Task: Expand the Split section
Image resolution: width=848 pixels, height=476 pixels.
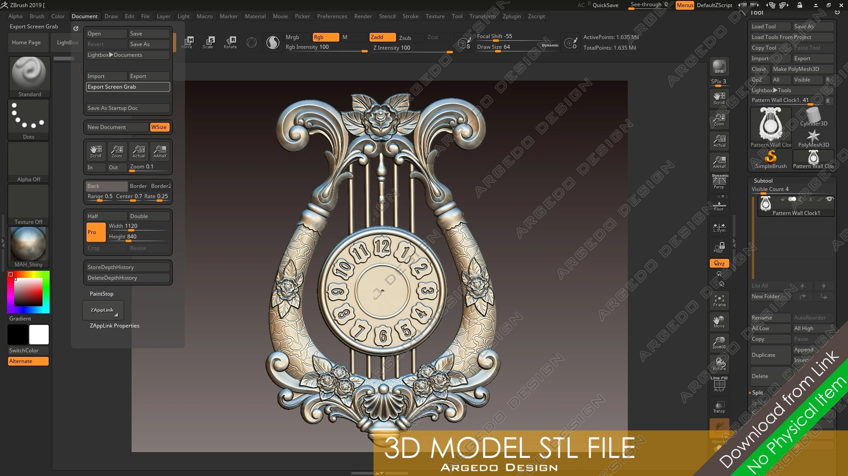Action: coord(757,393)
